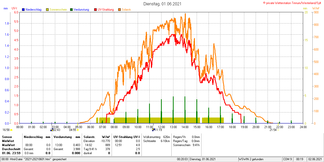
Task: Click the 18:00 label on time axis
Action: click(x=232, y=127)
